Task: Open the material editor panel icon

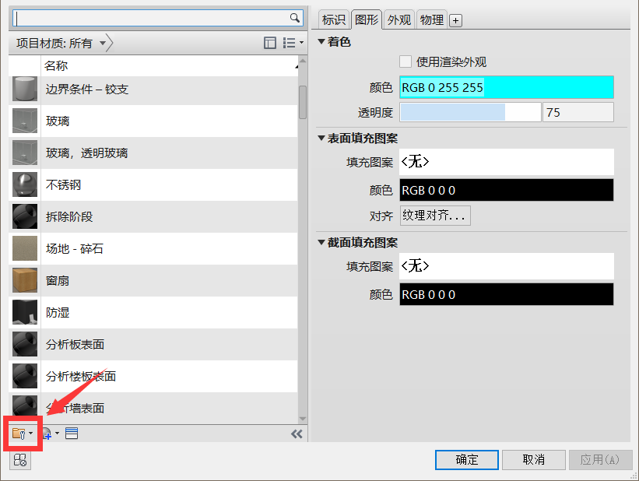Action: click(x=71, y=434)
